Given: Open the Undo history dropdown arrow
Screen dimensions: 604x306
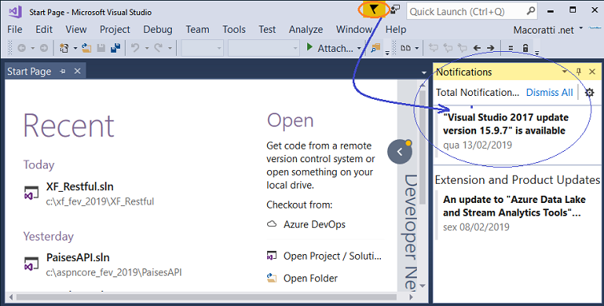Looking at the screenshot, I should coord(146,48).
